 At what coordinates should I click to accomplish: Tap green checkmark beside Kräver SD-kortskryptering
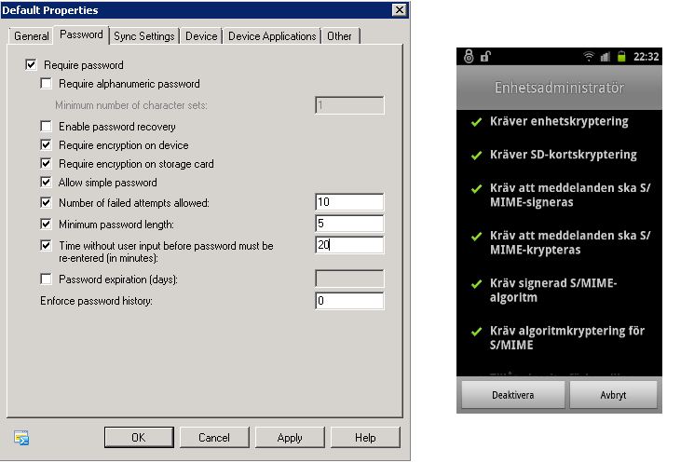click(475, 155)
